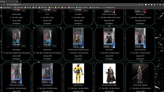The image size is (164, 92).
Task: Click the Grand Inquisitor name label
Action: coord(47,85)
